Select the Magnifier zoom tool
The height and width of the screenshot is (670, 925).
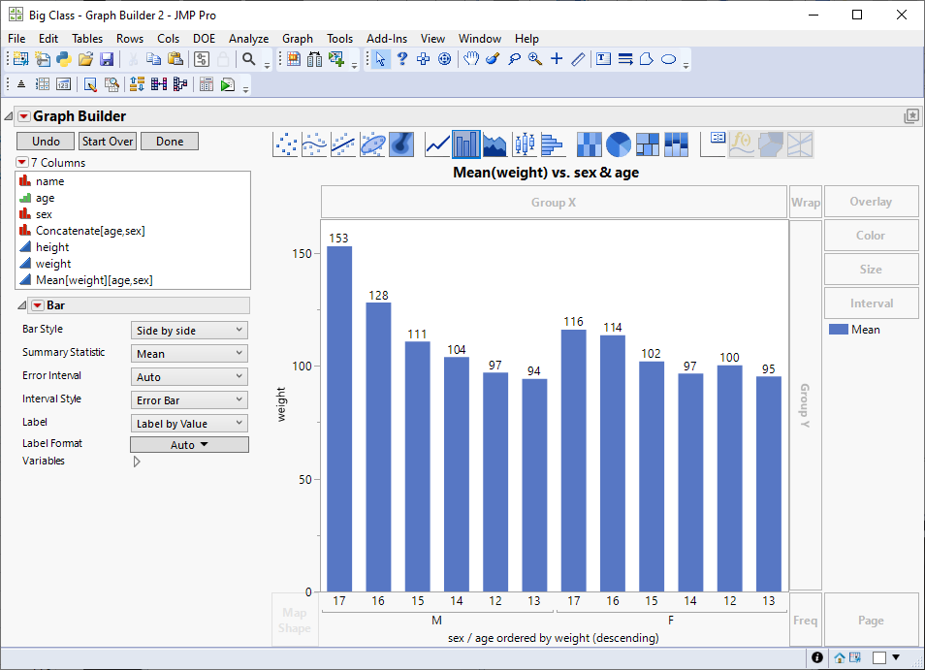(535, 59)
